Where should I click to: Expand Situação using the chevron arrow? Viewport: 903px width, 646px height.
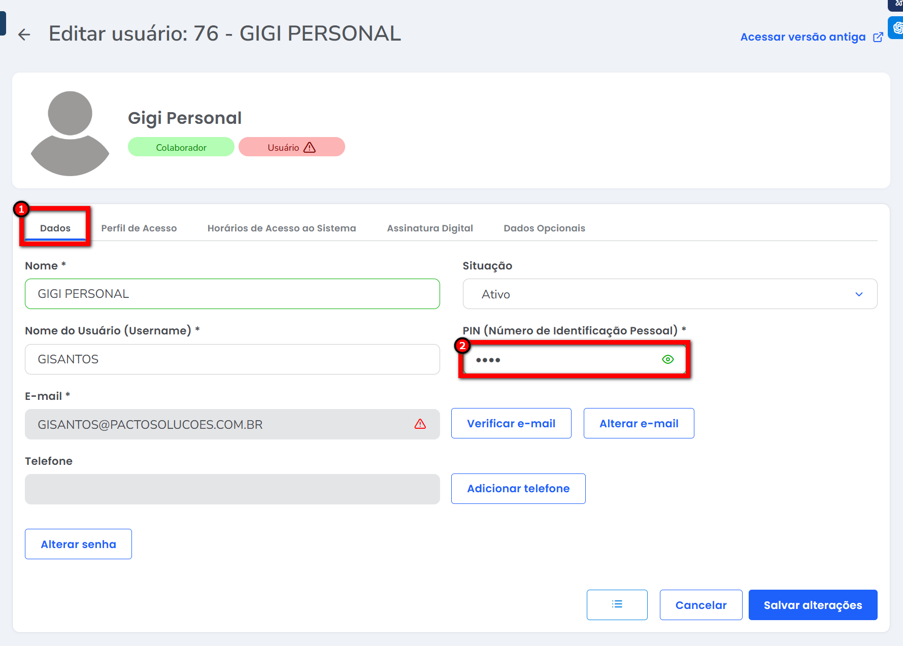[x=859, y=294]
